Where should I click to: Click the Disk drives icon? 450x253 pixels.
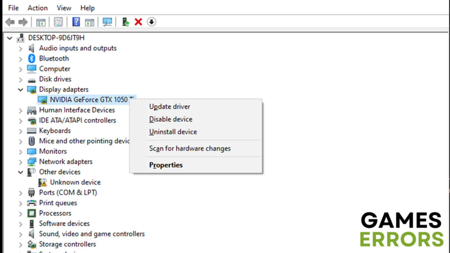pos(32,80)
